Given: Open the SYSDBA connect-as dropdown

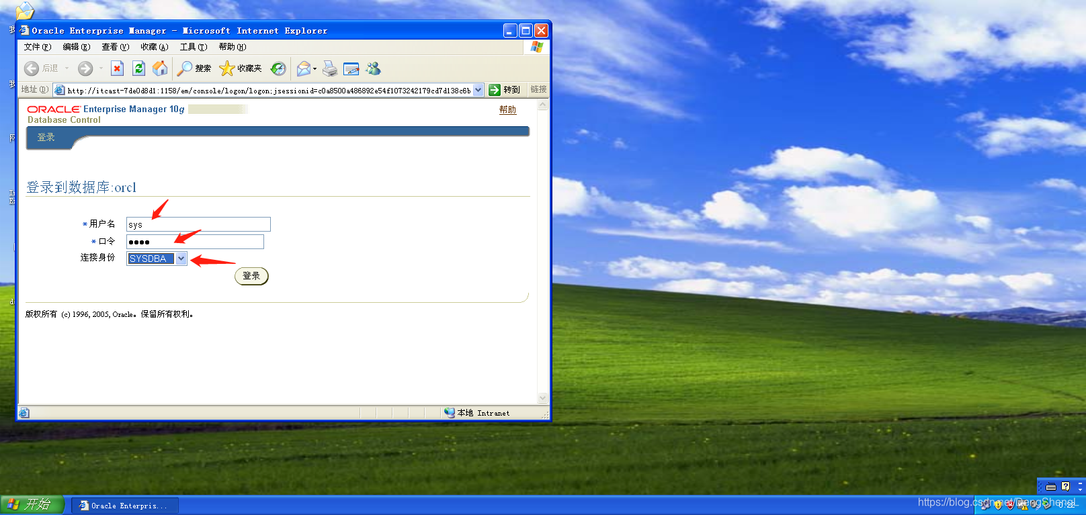Looking at the screenshot, I should (x=181, y=259).
